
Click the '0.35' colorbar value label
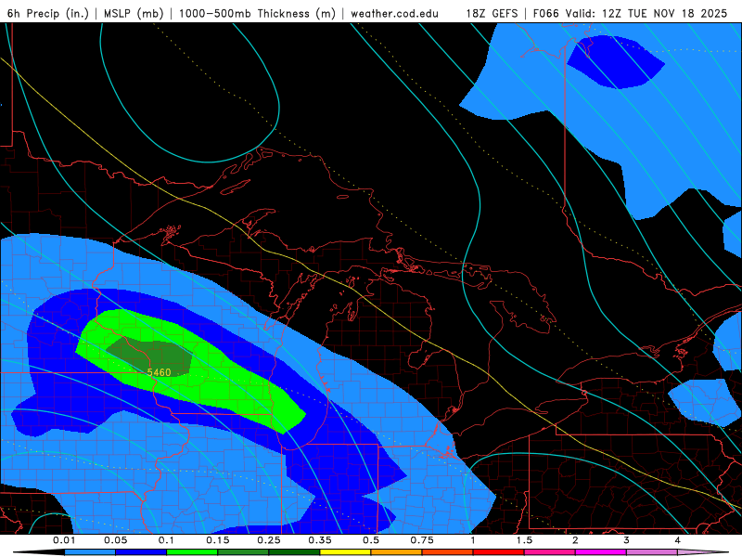point(320,540)
